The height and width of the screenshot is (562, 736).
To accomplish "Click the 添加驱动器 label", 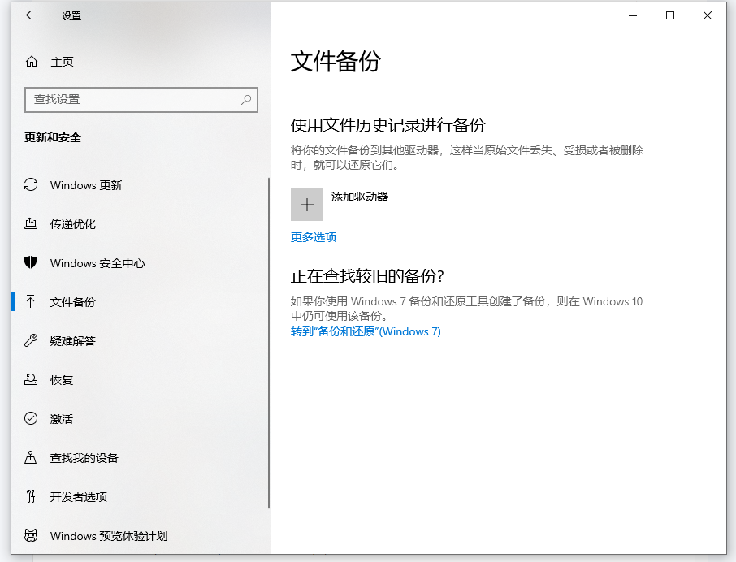I will tap(360, 197).
